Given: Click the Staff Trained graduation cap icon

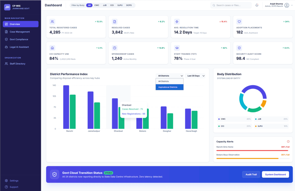Looking at the screenshot, I should 177,48.
